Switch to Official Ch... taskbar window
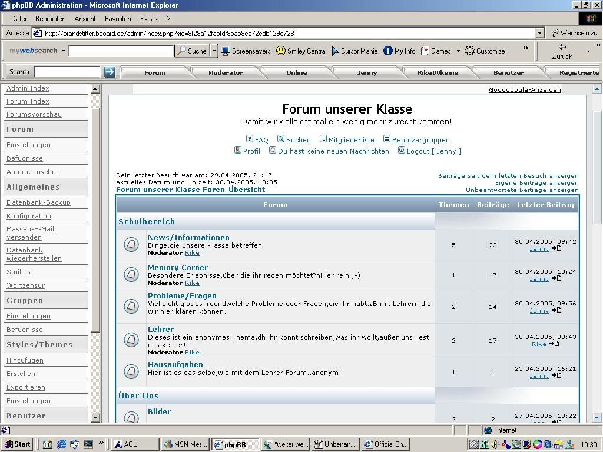Screen dimensions: 603x452 [x=386, y=444]
